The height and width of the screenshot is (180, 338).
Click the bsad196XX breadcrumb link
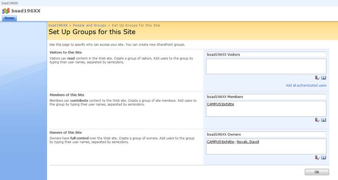58,25
